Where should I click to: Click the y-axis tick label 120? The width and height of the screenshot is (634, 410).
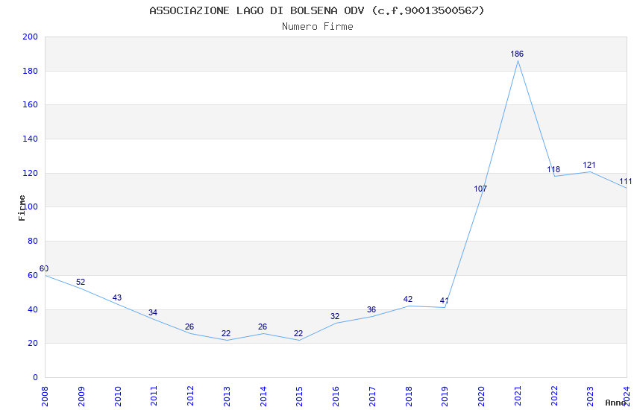point(30,173)
